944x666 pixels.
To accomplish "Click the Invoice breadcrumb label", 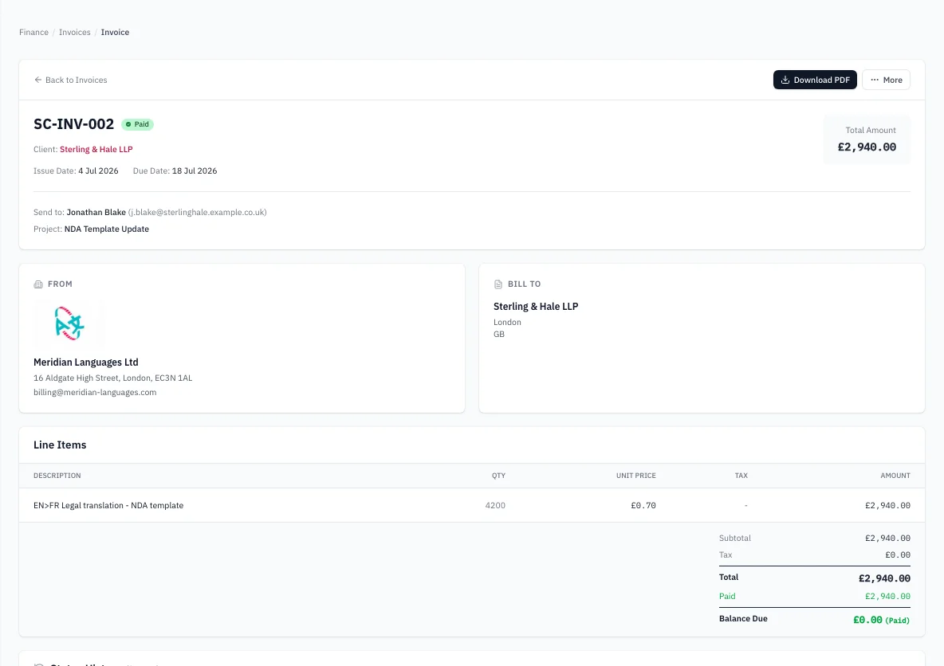I will [115, 33].
